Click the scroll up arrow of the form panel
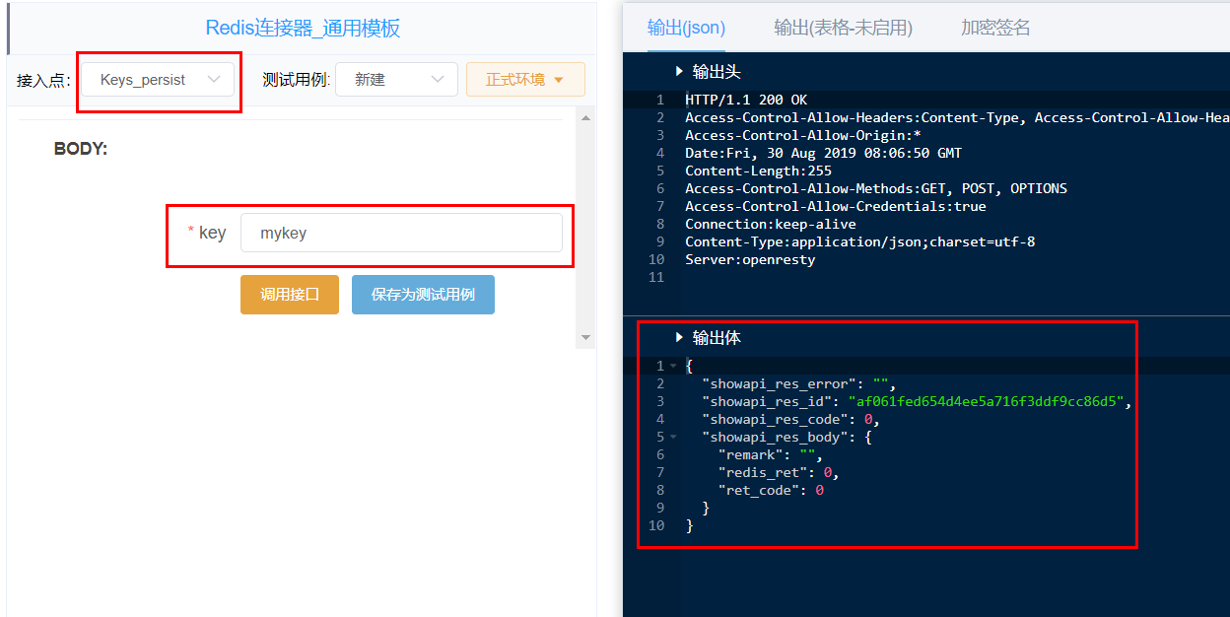 (x=585, y=118)
